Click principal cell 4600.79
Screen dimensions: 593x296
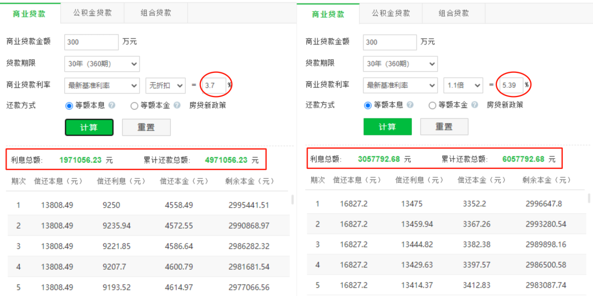click(179, 267)
